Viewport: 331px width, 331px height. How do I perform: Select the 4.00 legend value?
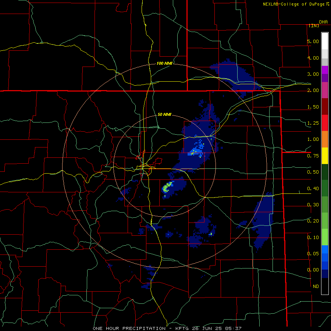(x=313, y=58)
